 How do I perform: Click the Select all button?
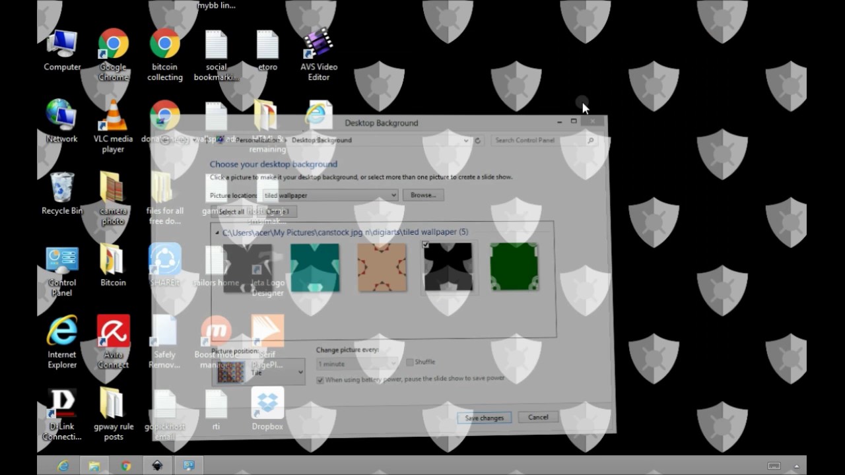pos(231,212)
